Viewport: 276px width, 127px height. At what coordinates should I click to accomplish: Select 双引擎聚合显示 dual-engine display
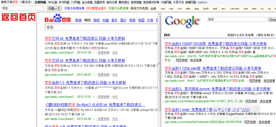[96, 9]
